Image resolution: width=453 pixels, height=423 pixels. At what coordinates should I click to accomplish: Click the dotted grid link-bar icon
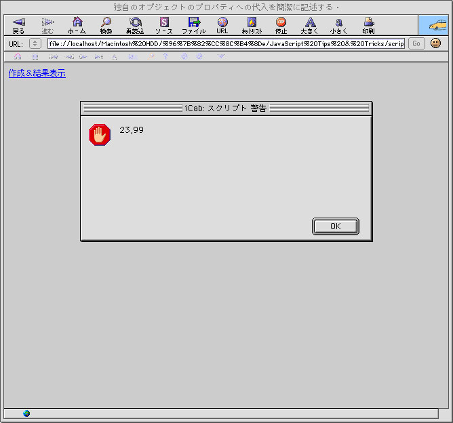click(x=35, y=56)
